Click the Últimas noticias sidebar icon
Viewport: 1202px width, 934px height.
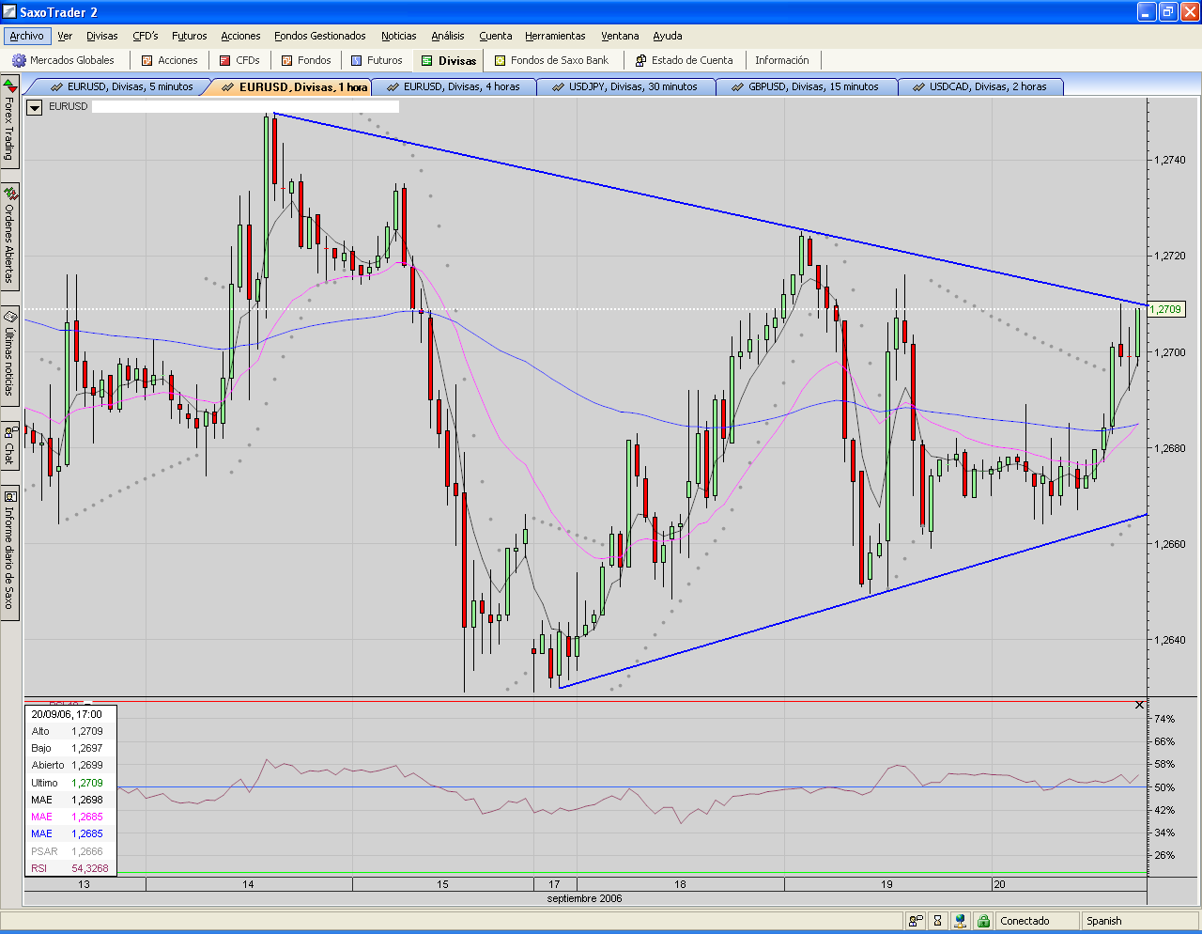[x=9, y=316]
